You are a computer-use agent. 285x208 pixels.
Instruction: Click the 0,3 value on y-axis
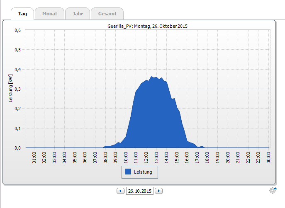17,89
